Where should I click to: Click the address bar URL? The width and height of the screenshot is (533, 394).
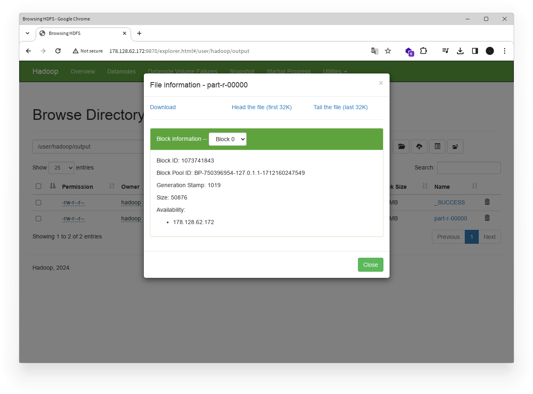179,51
